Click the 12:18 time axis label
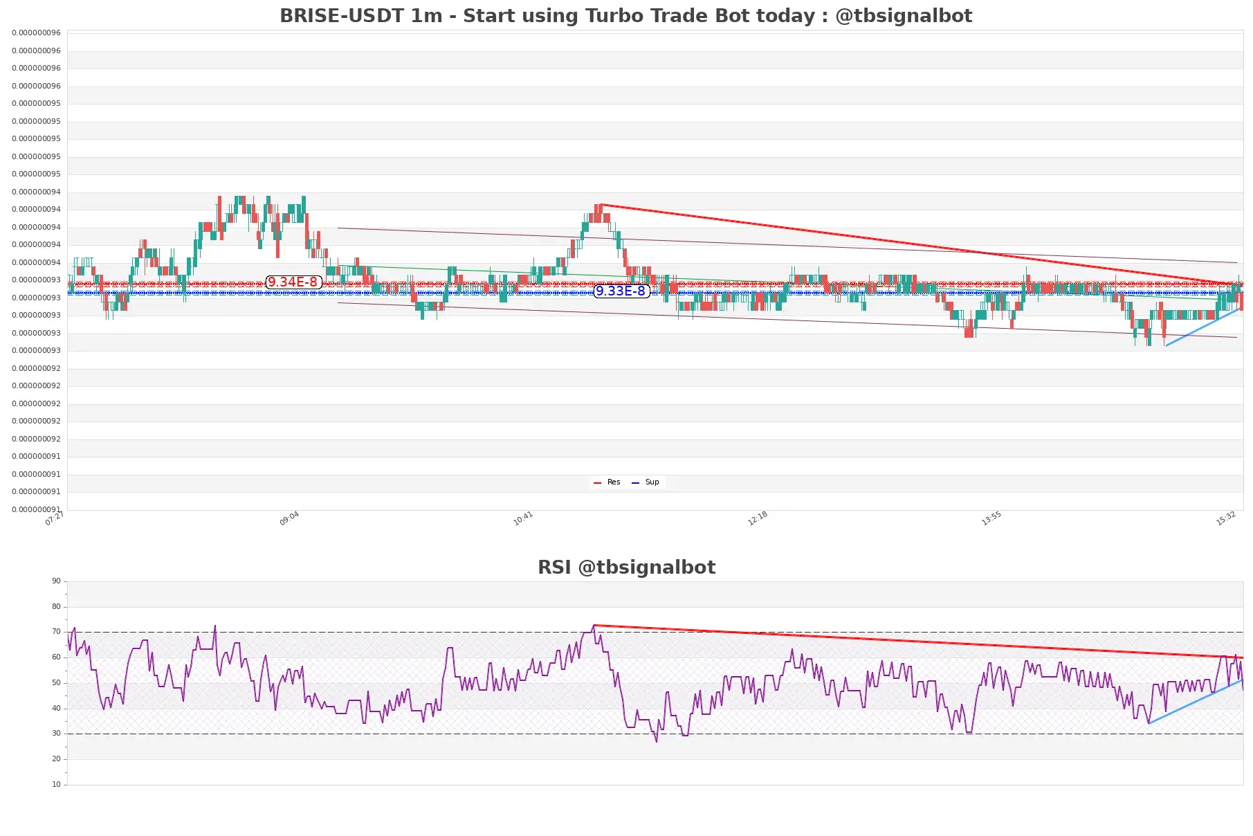The image size is (1253, 836). click(758, 518)
